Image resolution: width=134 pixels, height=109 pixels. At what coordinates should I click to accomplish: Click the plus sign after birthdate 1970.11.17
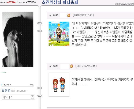coord(27,91)
